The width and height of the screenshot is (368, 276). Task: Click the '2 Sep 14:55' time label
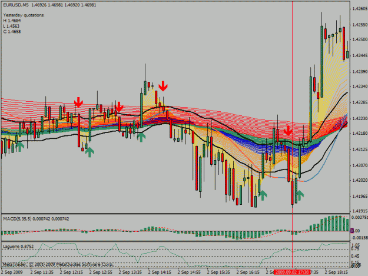click(189, 272)
